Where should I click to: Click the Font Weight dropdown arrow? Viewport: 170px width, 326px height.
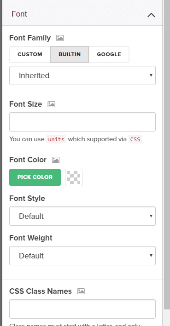pos(151,255)
